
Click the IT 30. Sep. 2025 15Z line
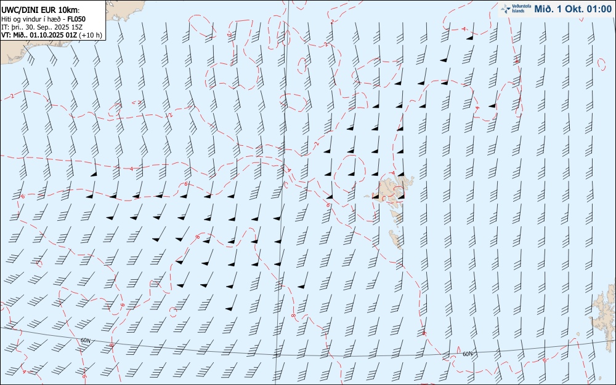[x=42, y=27]
